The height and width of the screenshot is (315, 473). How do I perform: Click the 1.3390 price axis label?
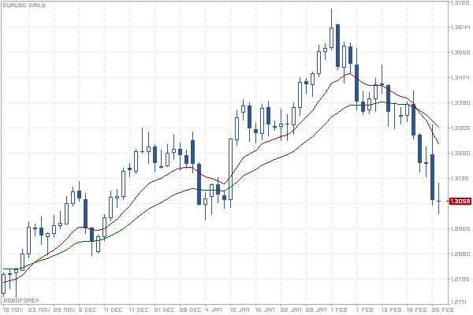point(460,103)
